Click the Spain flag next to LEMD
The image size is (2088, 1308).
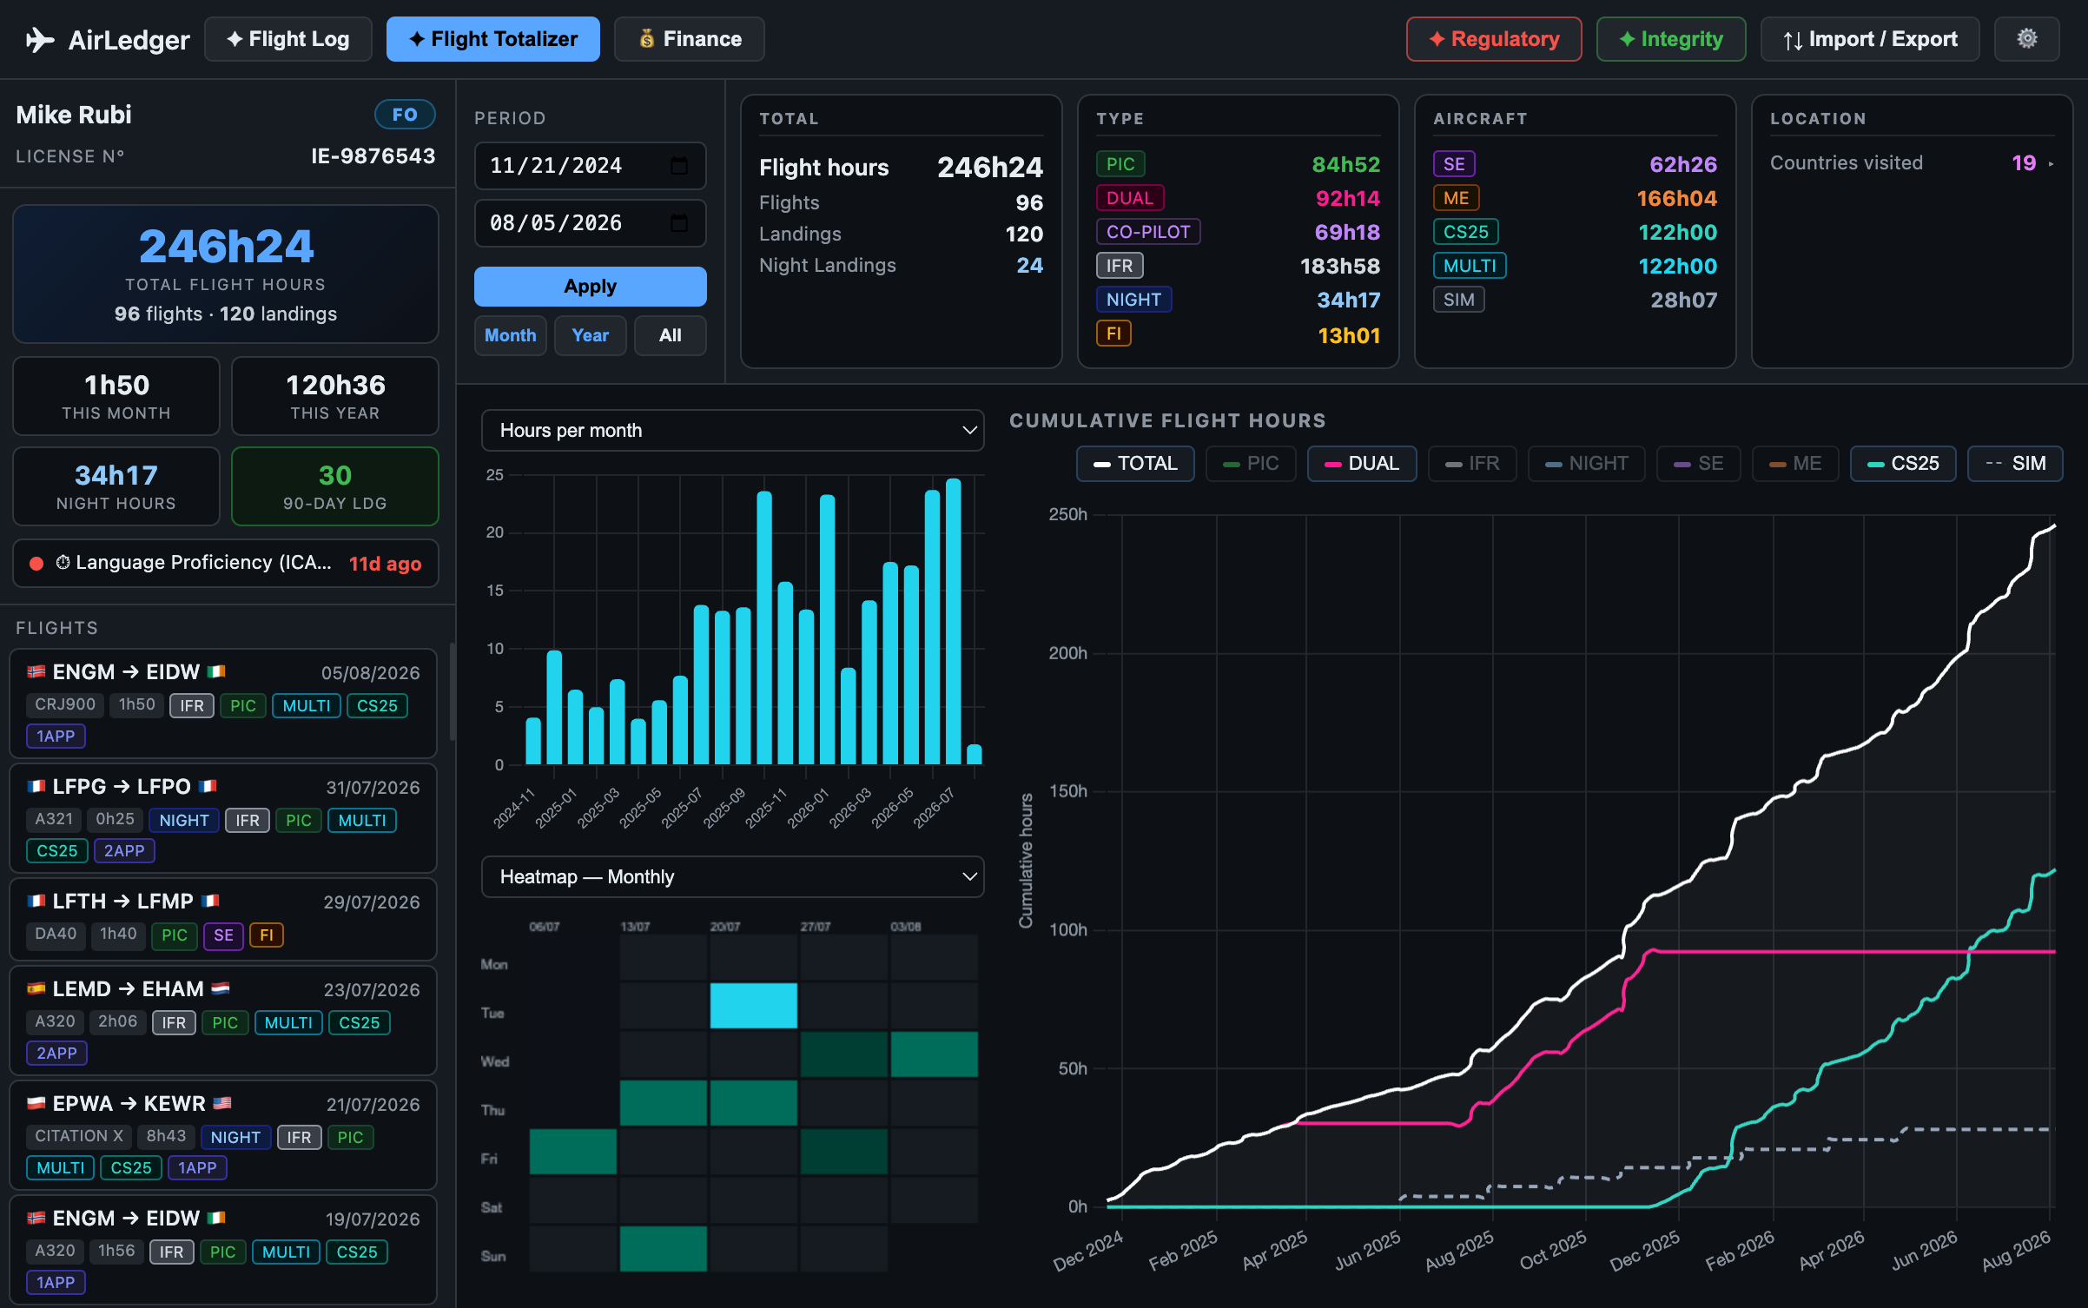point(36,988)
